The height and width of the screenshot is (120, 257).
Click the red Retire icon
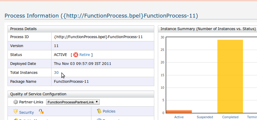pos(76,55)
